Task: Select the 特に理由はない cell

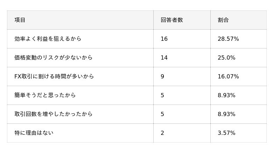Action: (x=34, y=133)
